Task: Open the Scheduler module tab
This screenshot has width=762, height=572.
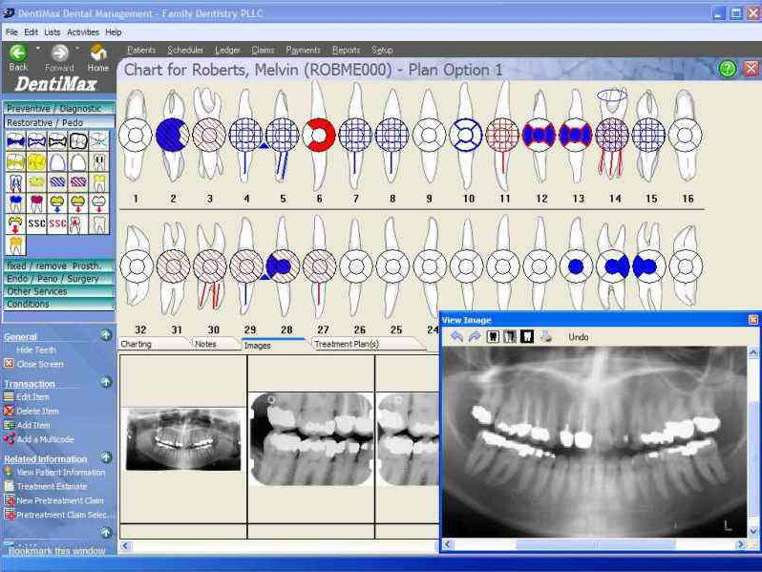Action: [x=185, y=50]
